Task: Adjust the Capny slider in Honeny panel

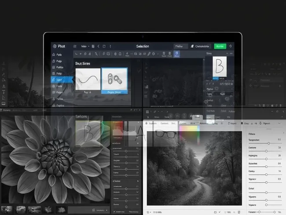Action: click(126, 175)
